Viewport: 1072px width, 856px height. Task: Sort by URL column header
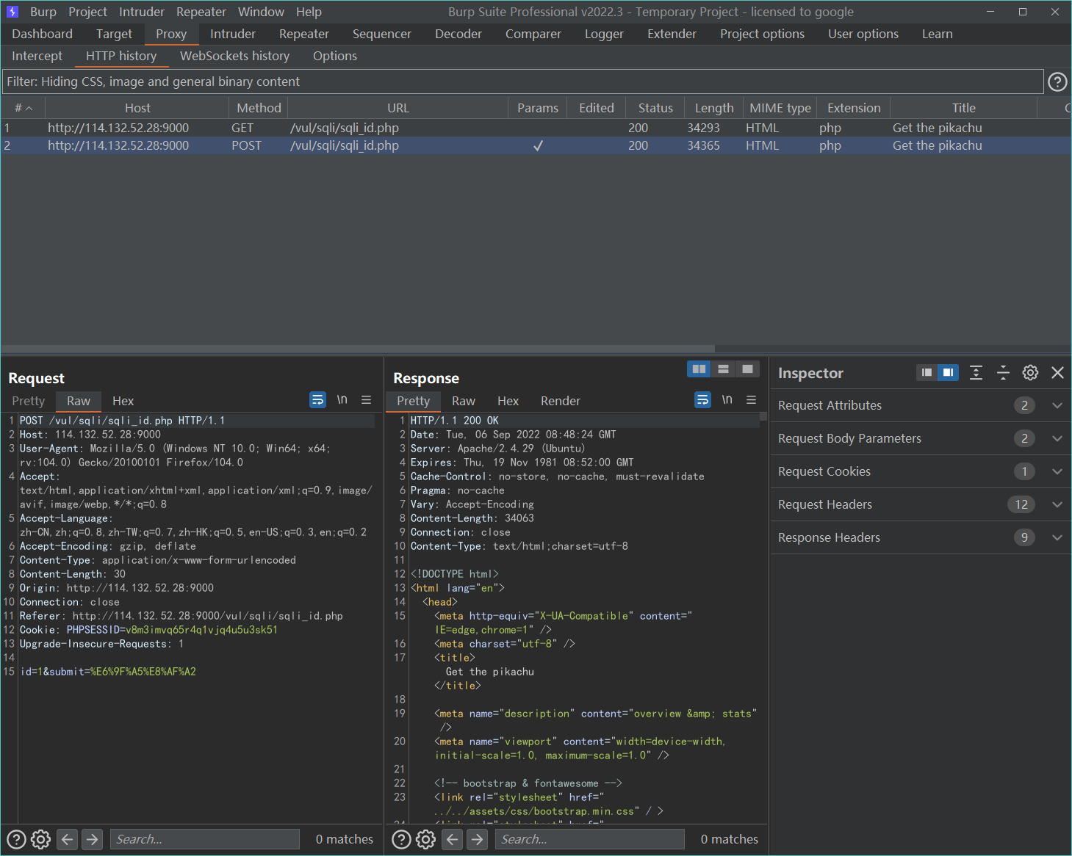[398, 108]
